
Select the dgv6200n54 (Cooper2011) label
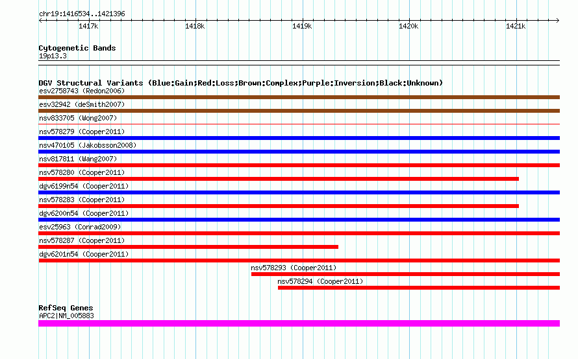pos(84,213)
